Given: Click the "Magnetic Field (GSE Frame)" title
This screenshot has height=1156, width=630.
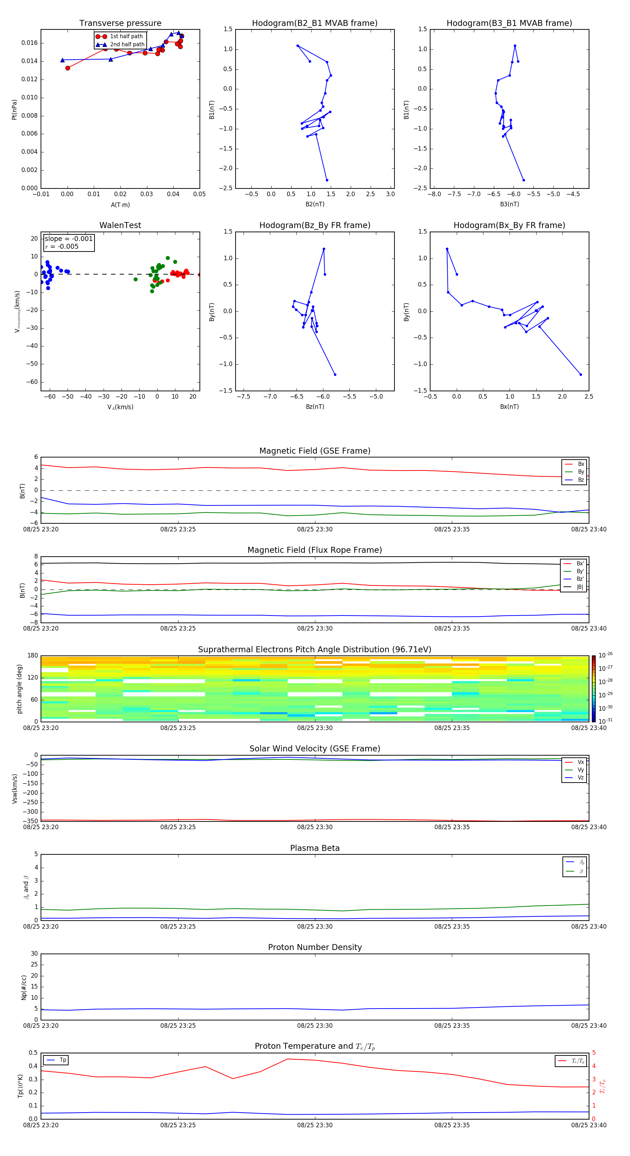Looking at the screenshot, I should tap(315, 451).
